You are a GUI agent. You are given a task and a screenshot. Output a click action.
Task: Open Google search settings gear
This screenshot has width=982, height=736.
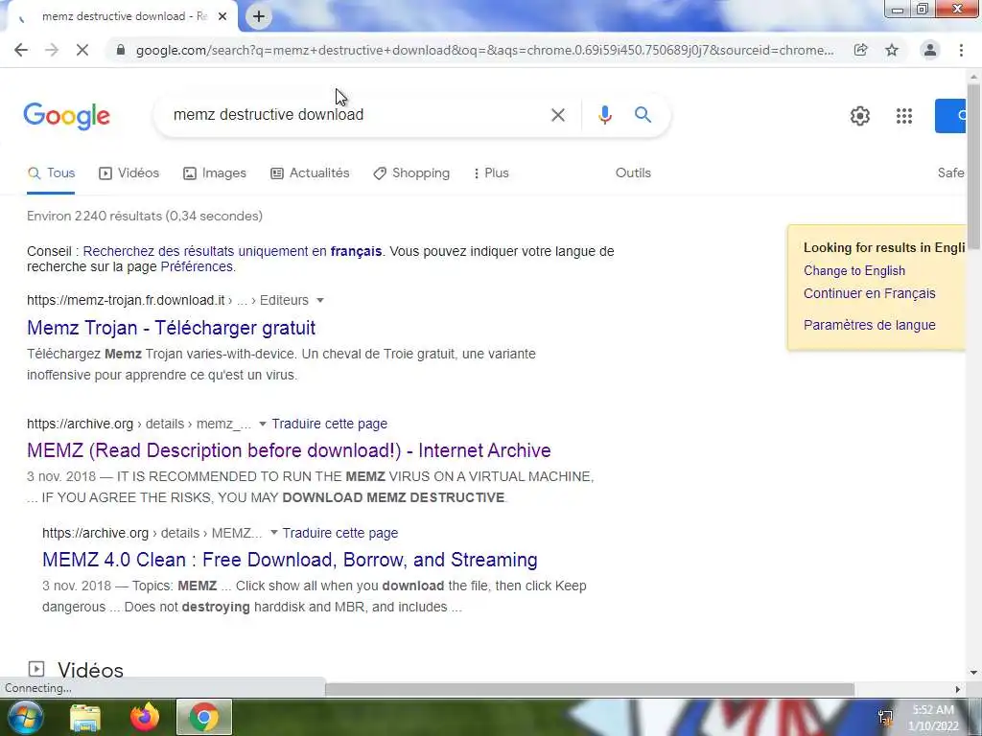point(860,116)
